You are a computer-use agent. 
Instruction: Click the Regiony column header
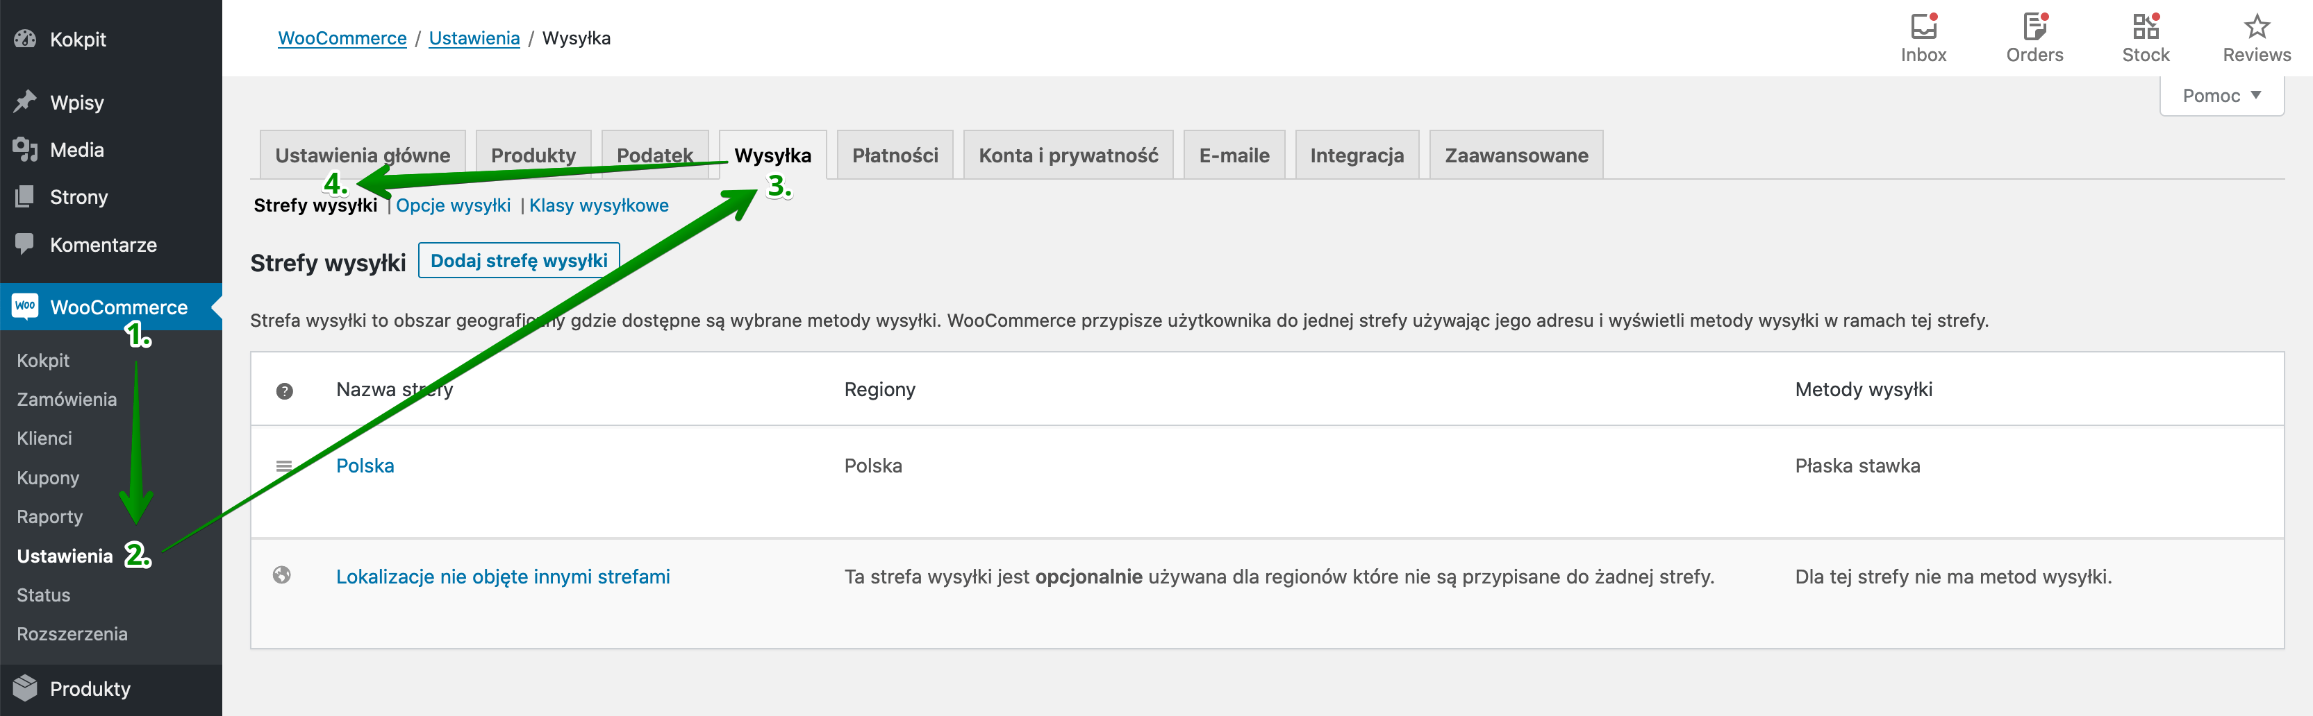pos(880,389)
